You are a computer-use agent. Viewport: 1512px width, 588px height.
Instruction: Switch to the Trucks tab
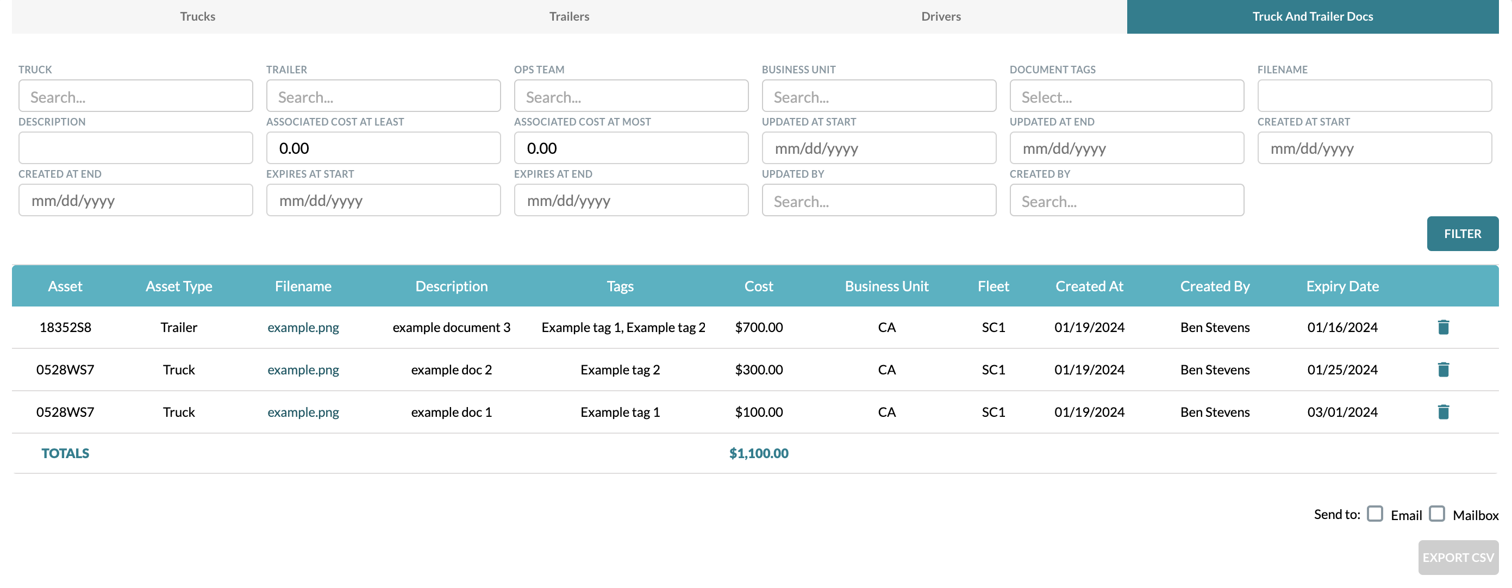(x=197, y=16)
